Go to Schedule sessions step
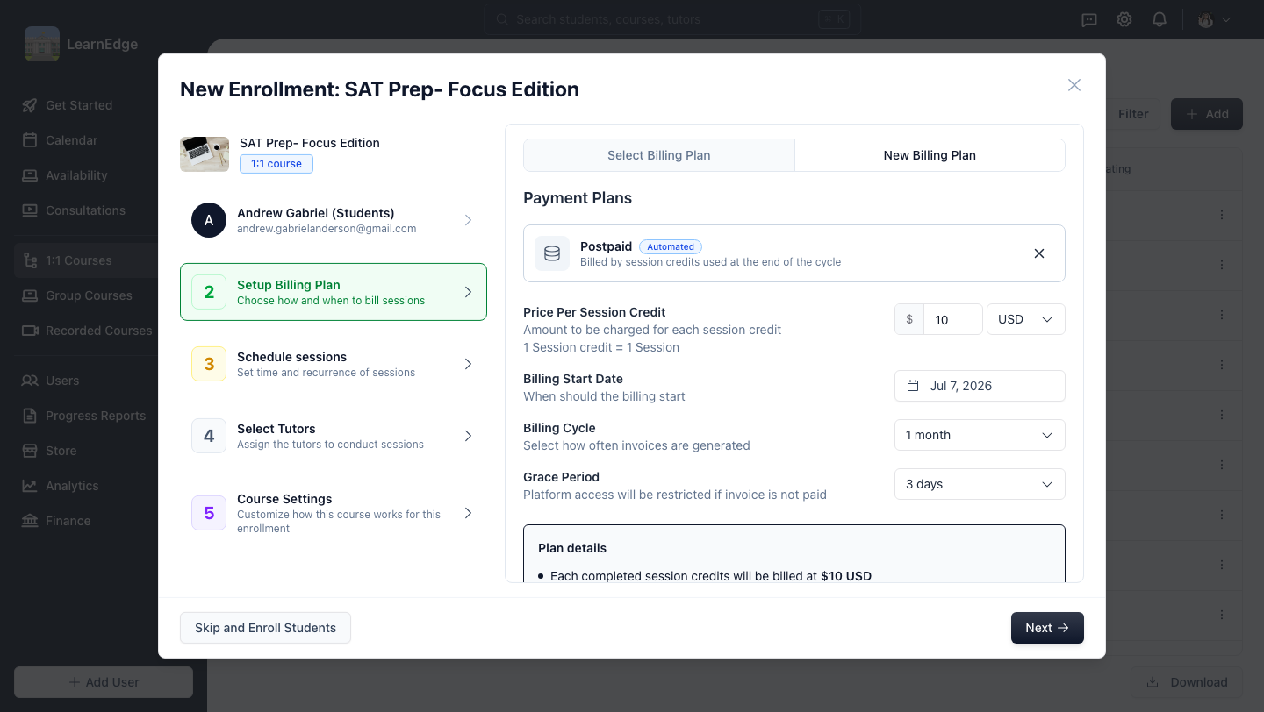1264x712 pixels. click(x=334, y=364)
